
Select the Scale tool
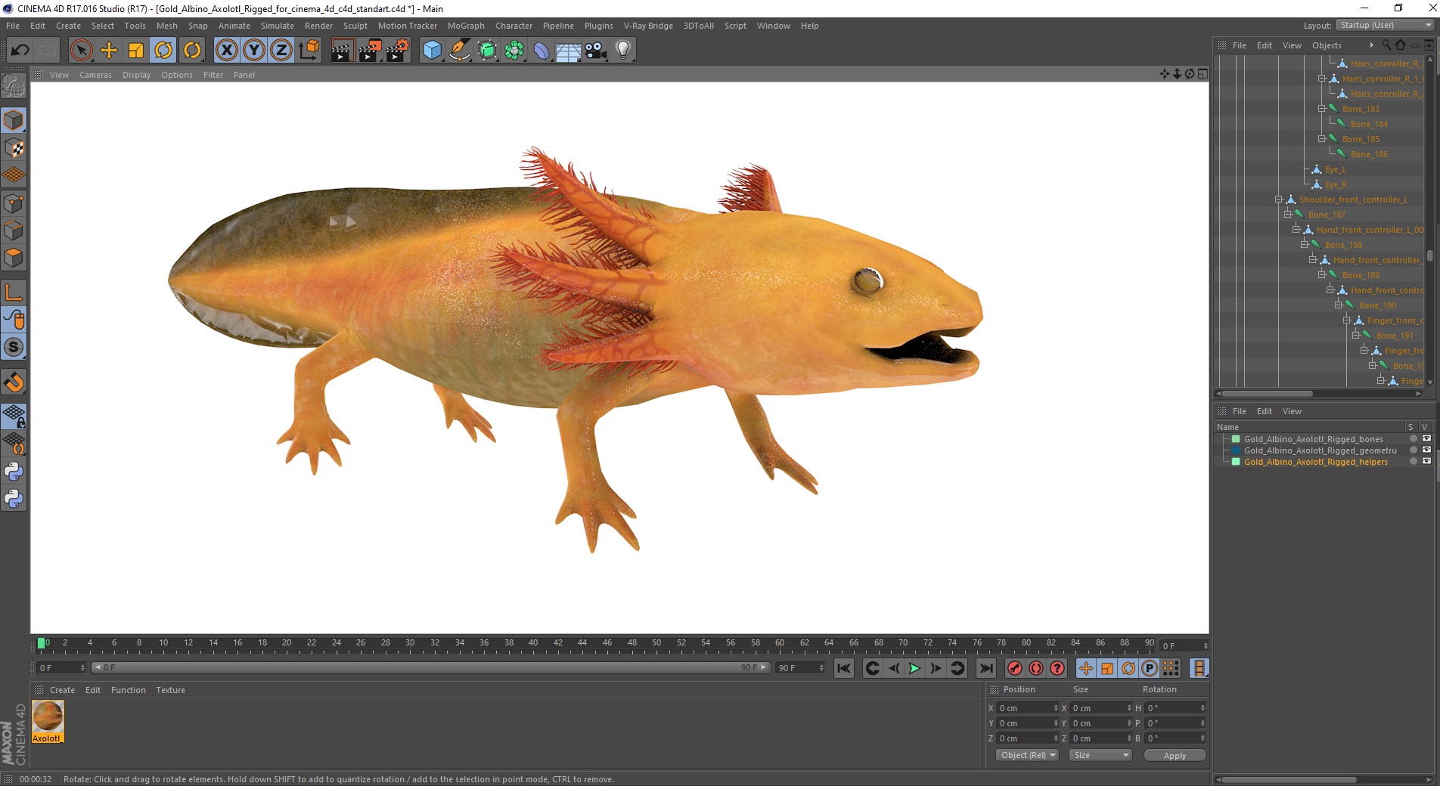pos(136,51)
